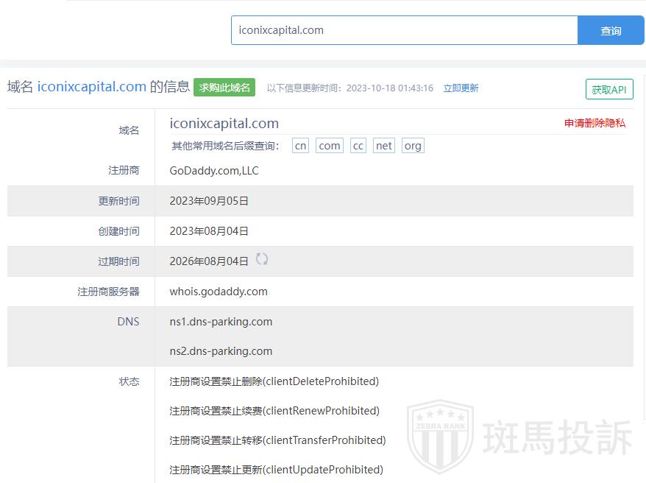Viewport: 646px width, 483px height.
Task: Open the 获取API button
Action: click(609, 90)
